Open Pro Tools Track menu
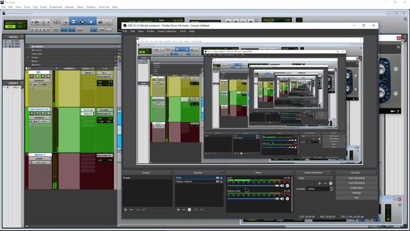The image size is (410, 231). (x=27, y=7)
